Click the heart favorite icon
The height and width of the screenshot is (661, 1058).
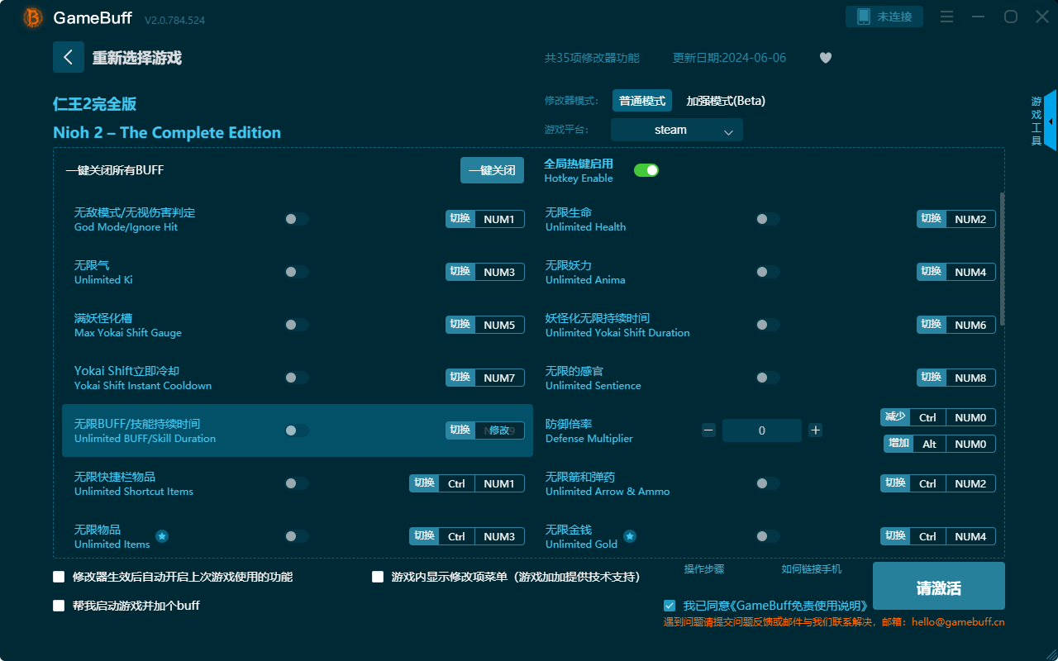click(x=825, y=58)
